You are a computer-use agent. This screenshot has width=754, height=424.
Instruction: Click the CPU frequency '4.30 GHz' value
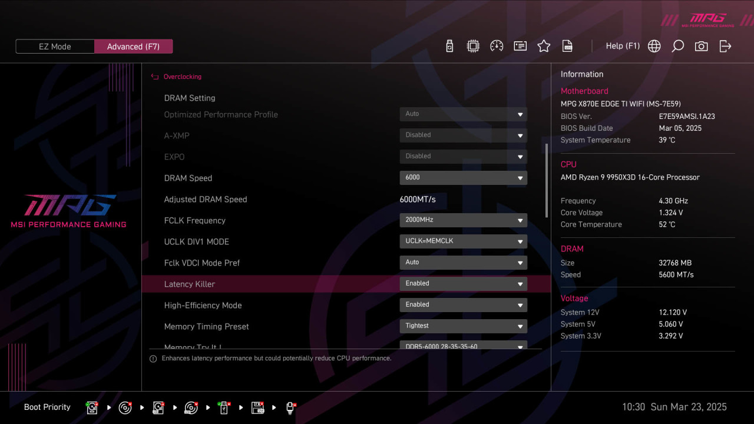click(x=673, y=201)
